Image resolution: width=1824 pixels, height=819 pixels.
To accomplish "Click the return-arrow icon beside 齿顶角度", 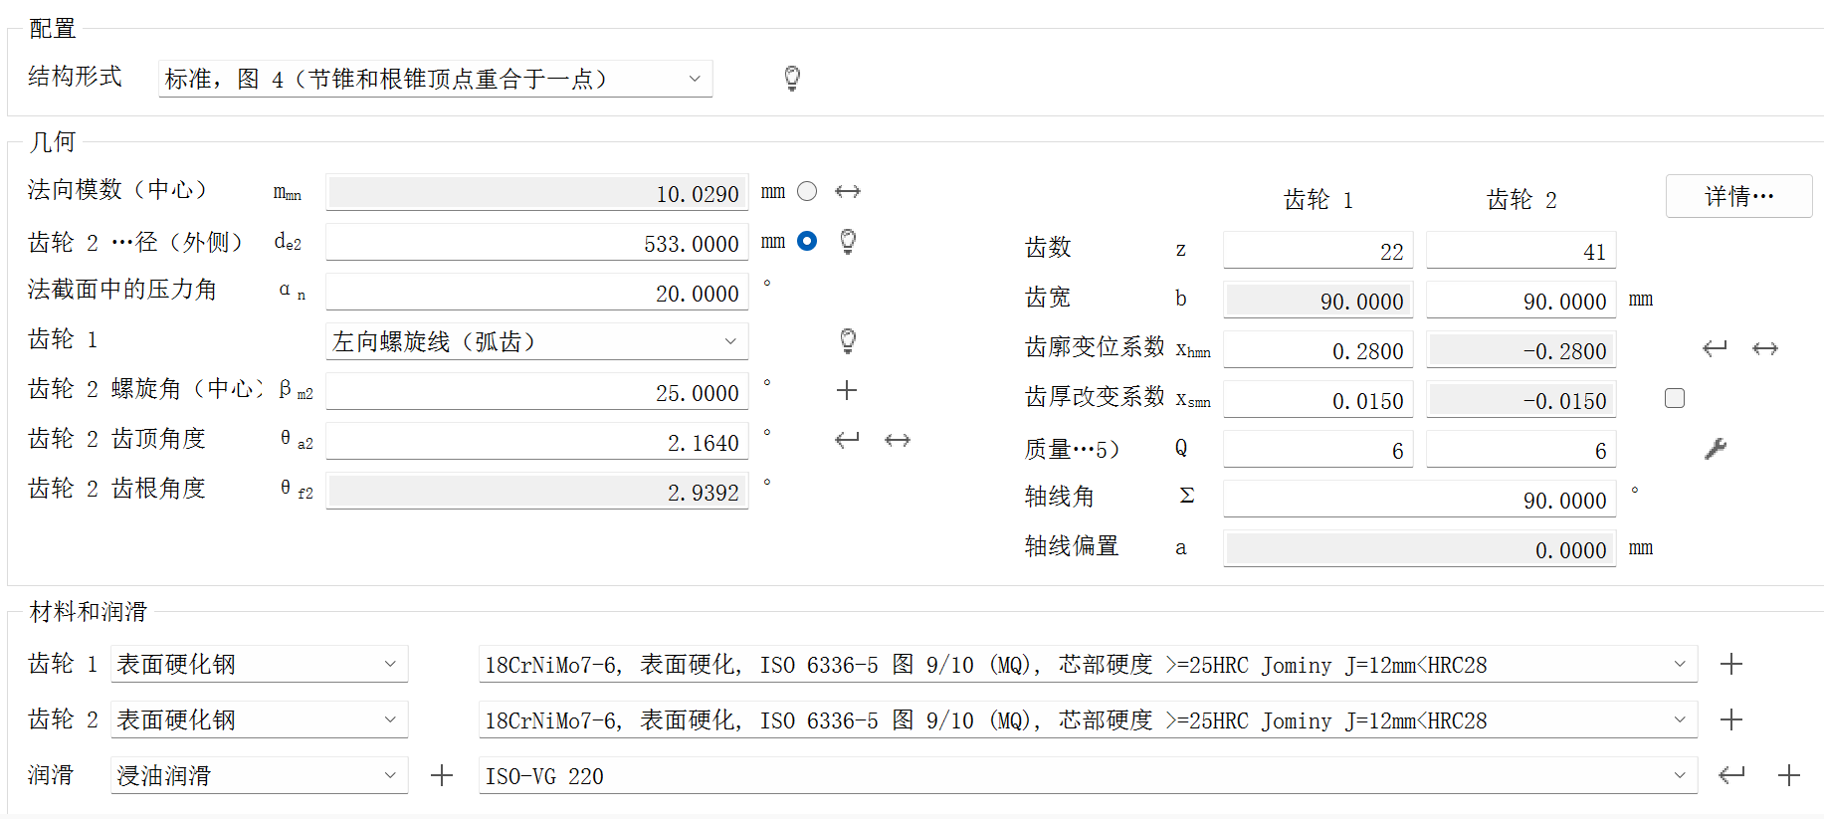I will (x=847, y=440).
